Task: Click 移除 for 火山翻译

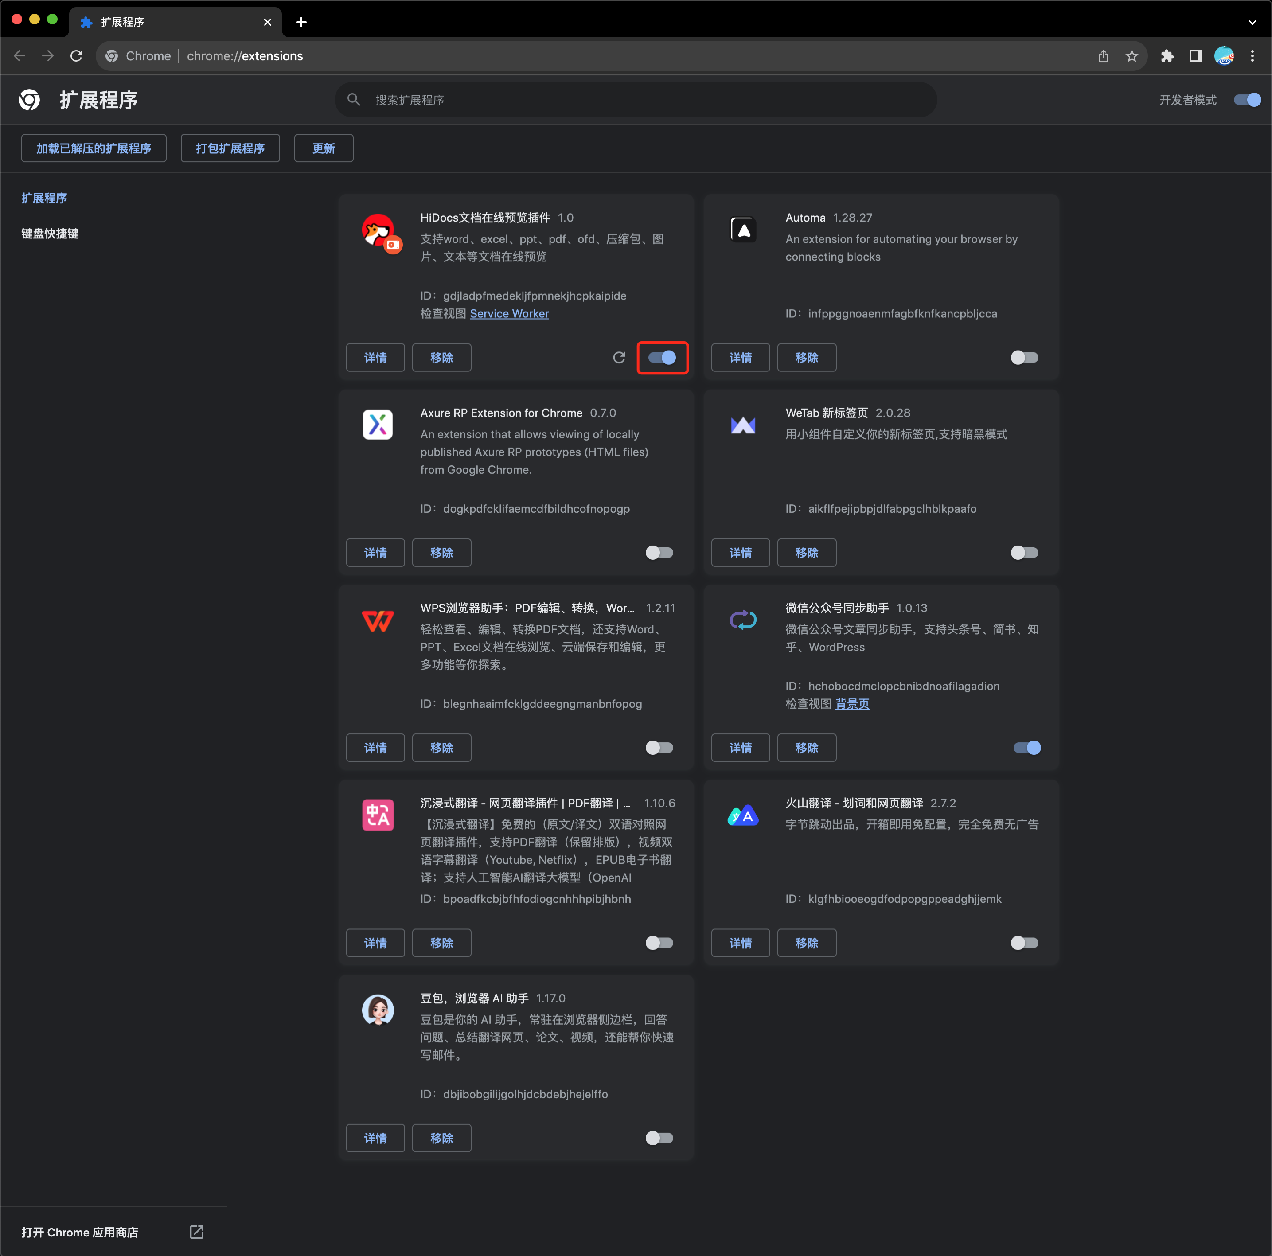Action: pyautogui.click(x=807, y=943)
